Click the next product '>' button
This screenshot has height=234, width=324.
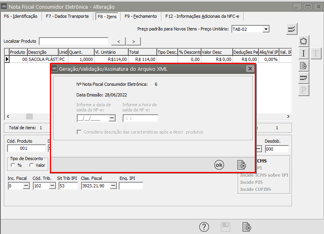pyautogui.click(x=133, y=42)
